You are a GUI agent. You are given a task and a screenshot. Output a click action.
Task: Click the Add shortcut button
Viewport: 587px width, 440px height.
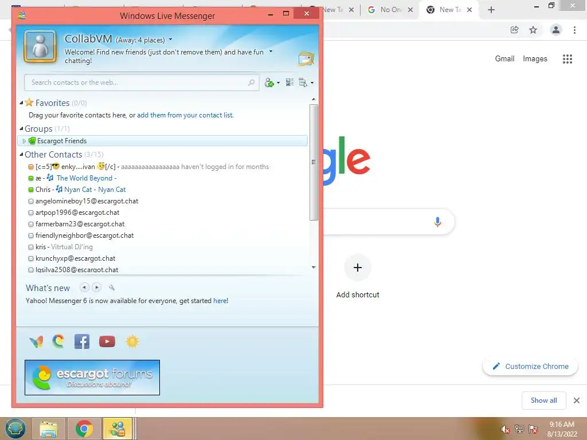pos(358,277)
